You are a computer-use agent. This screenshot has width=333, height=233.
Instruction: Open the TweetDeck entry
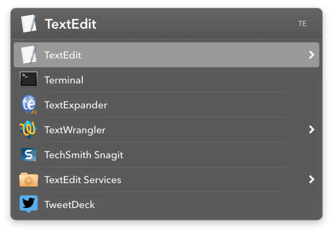69,205
